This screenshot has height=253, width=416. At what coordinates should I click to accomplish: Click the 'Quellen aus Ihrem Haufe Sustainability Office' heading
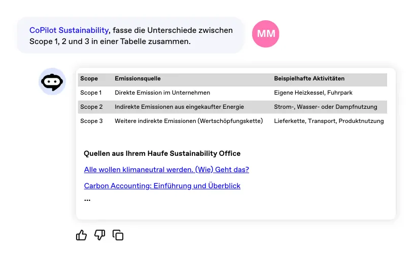tap(162, 153)
